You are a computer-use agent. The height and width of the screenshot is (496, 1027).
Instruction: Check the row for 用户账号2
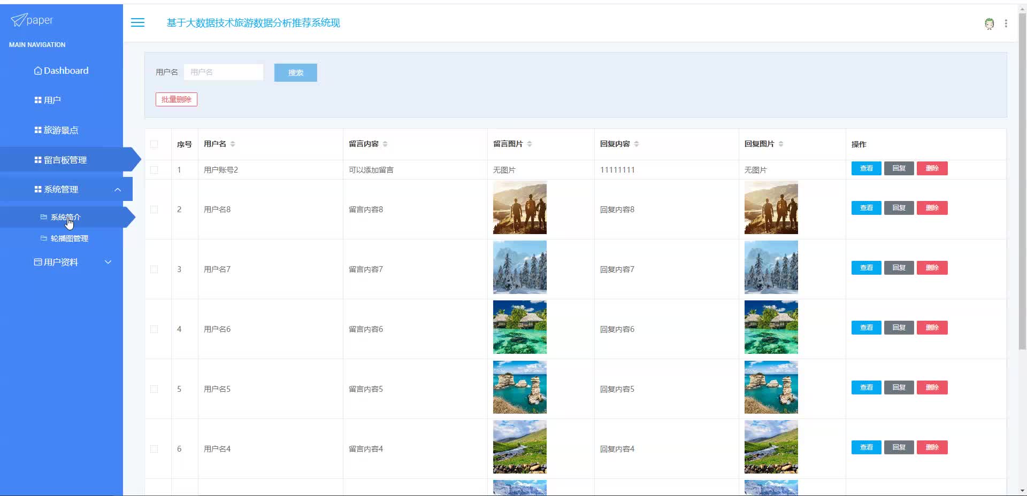(x=154, y=170)
